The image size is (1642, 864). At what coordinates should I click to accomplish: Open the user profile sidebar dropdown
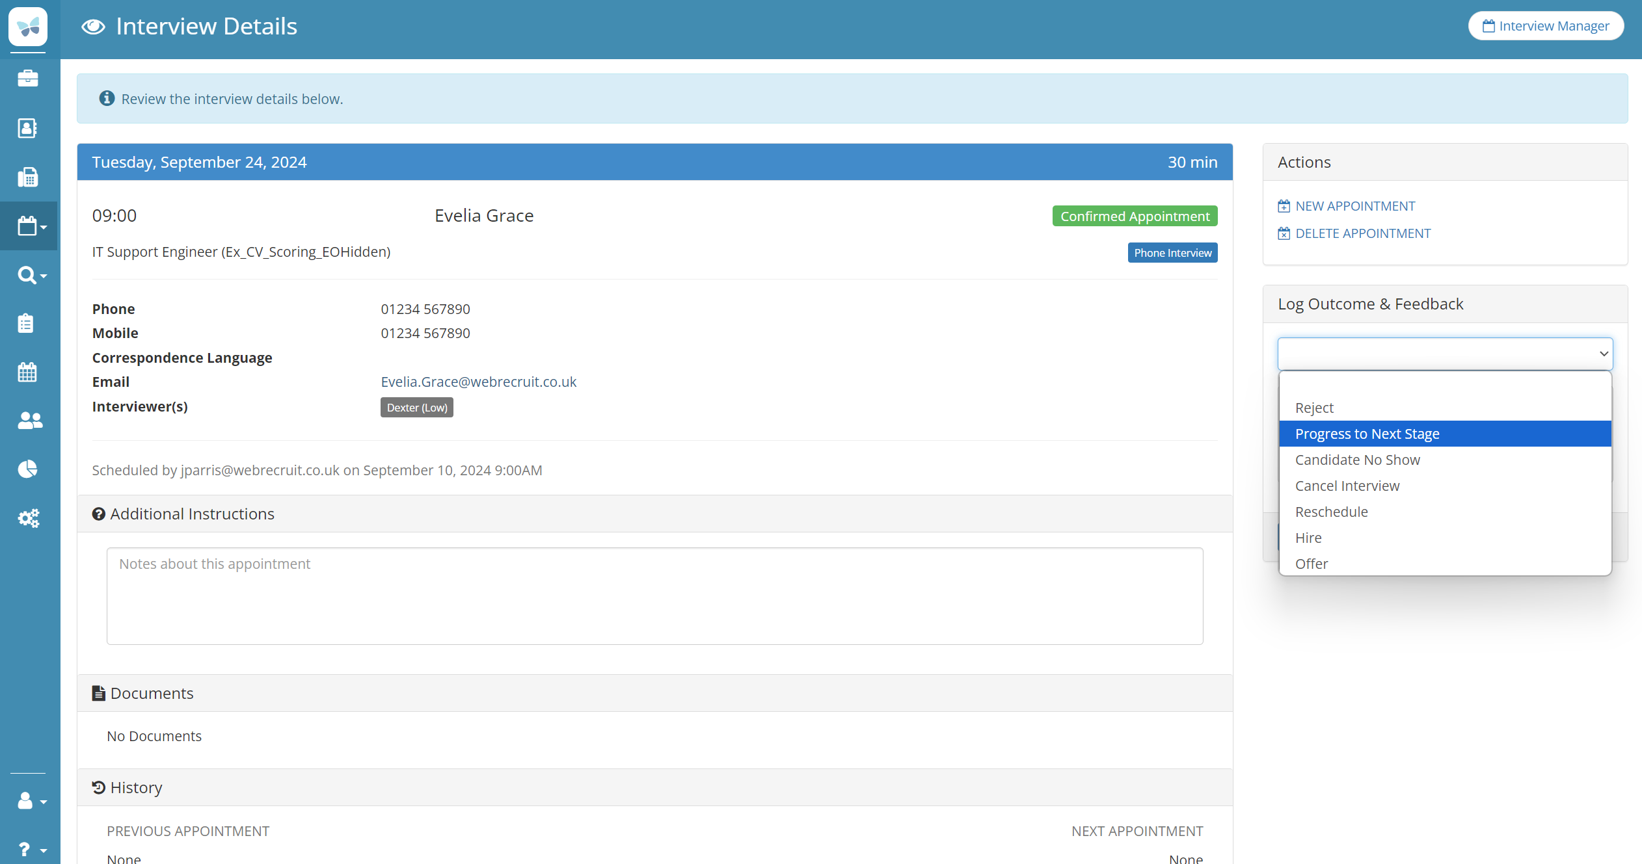pyautogui.click(x=31, y=800)
